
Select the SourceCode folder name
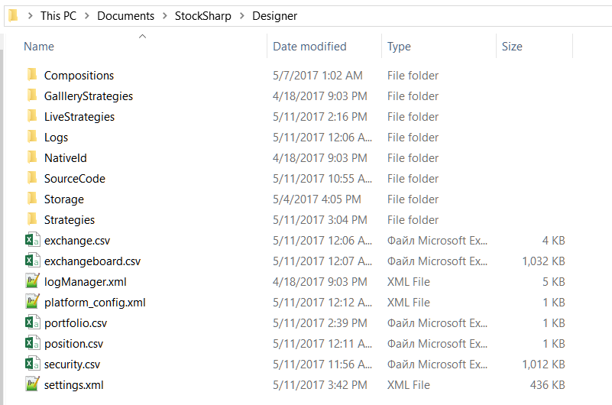(75, 179)
